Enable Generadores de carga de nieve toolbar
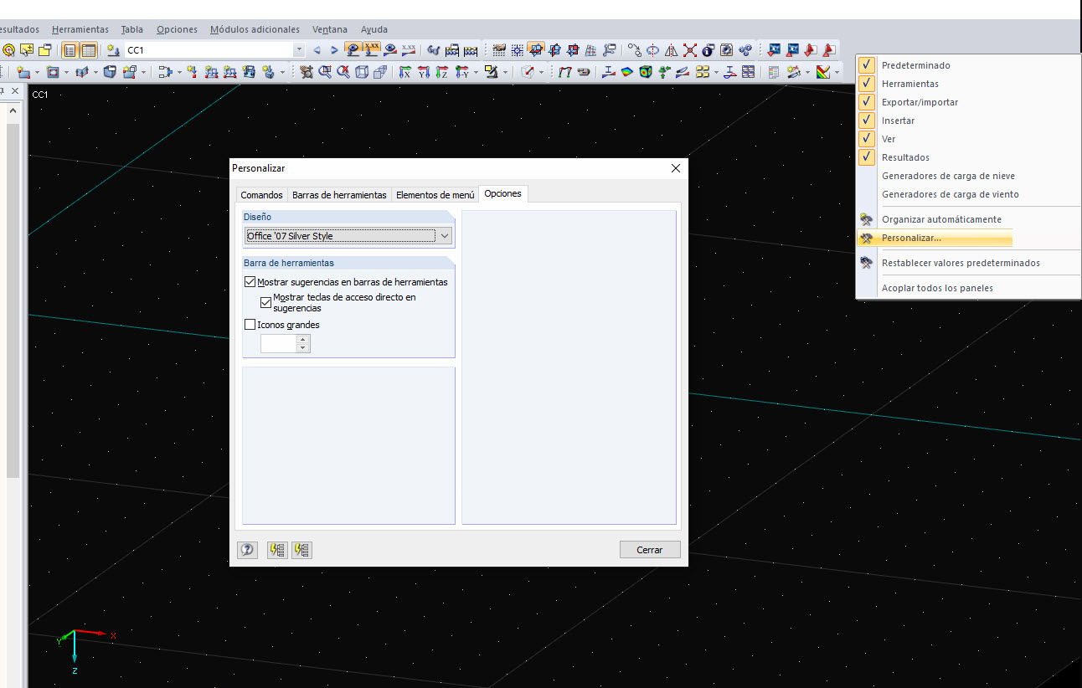This screenshot has height=688, width=1082. (x=948, y=176)
